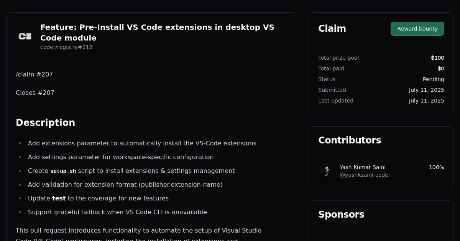Screen dimensions: 460x241
Task: Click the Last updated date value
Action: (x=426, y=101)
